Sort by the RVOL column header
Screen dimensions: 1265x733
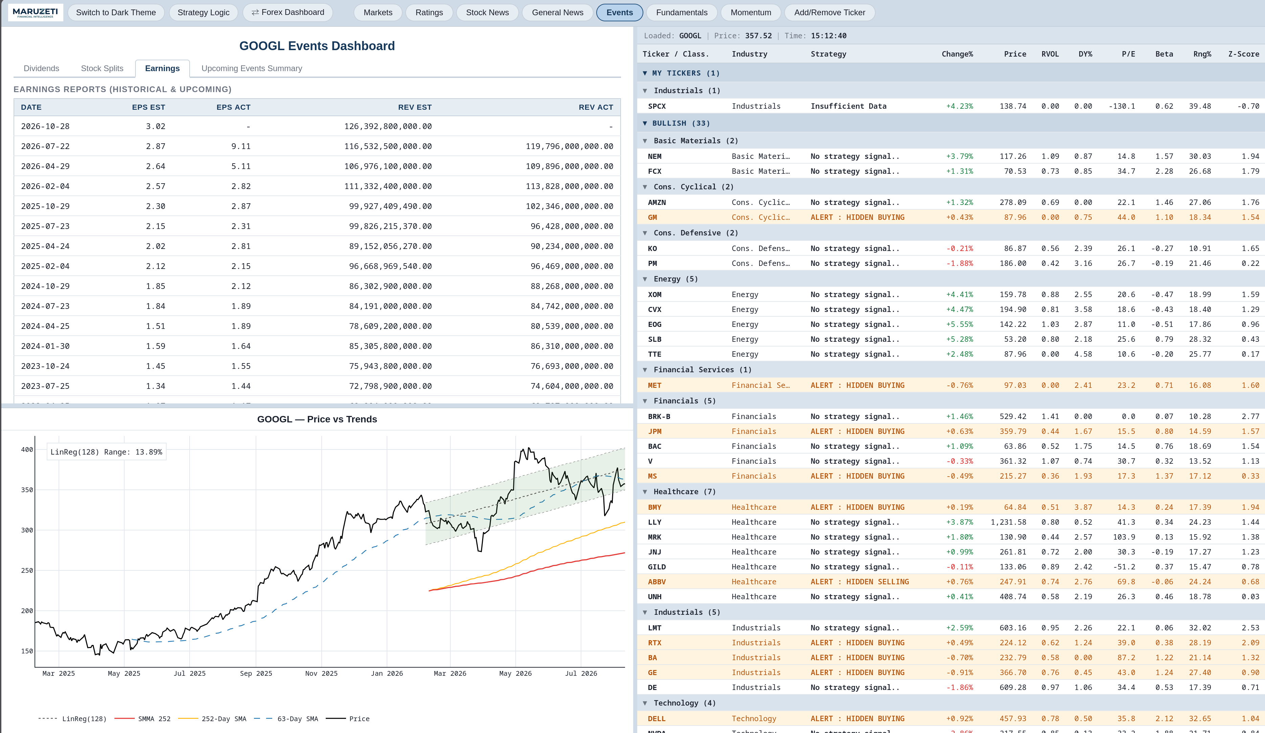click(1050, 54)
